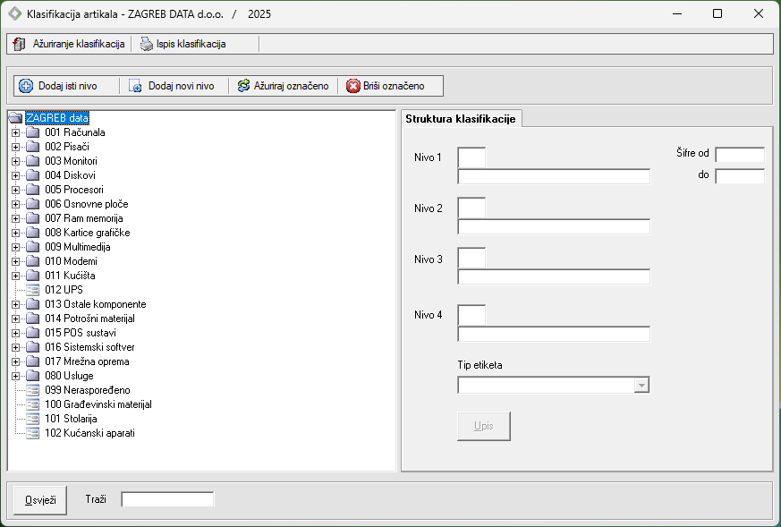
Task: Expand the 001 Računala tree node
Action: click(15, 132)
